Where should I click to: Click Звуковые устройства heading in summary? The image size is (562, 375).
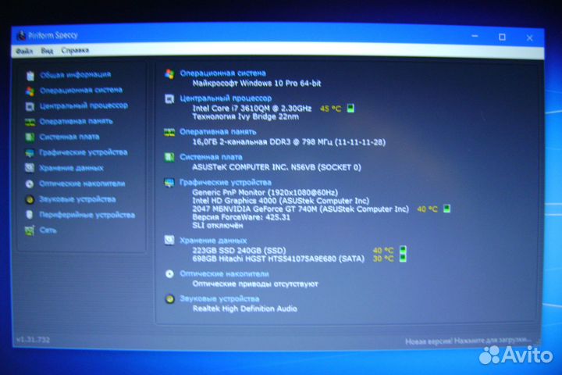coord(219,298)
